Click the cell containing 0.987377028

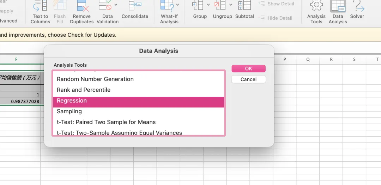tap(25, 101)
